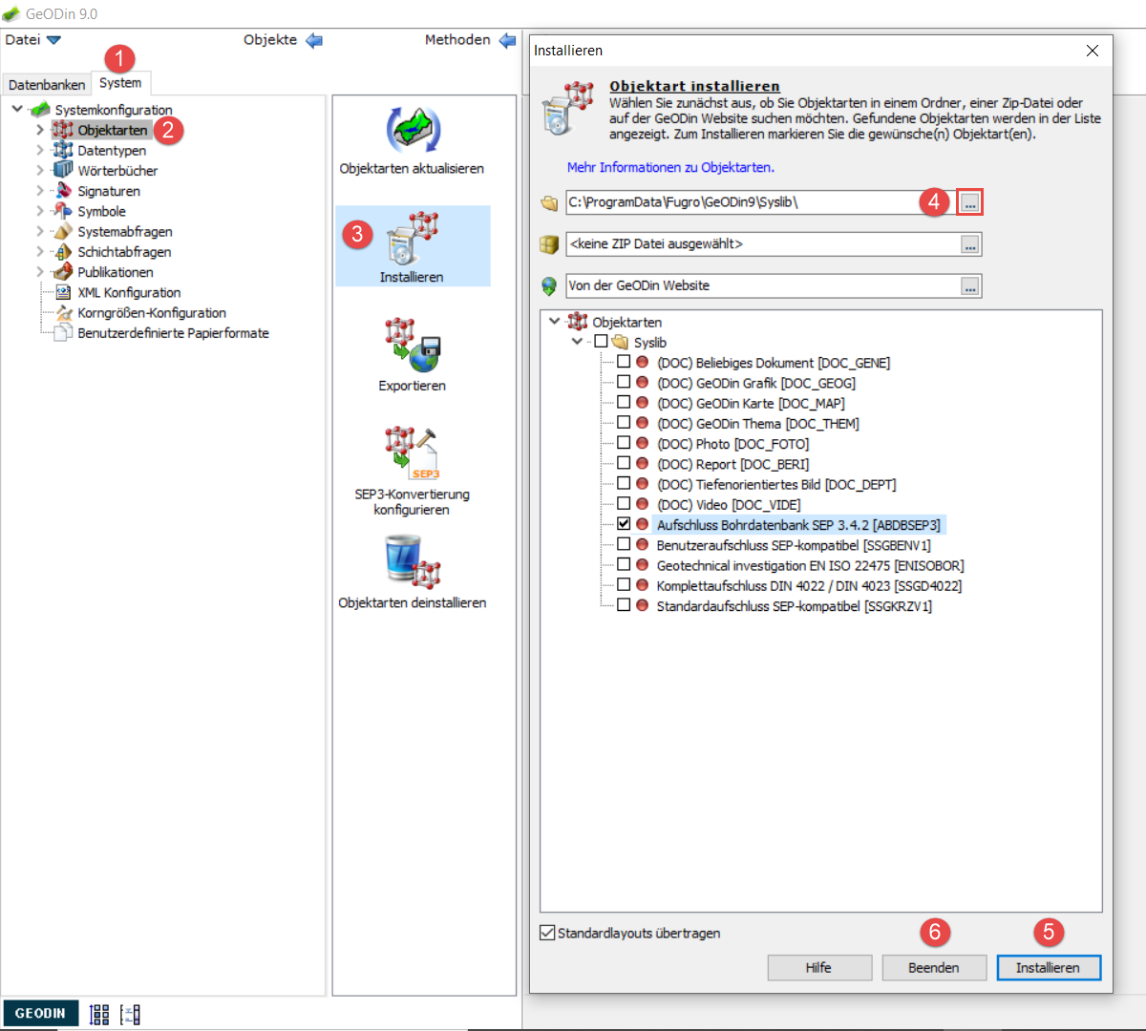This screenshot has height=1031, width=1146.
Task: Click the Systemkonfiguration root icon
Action: [40, 110]
